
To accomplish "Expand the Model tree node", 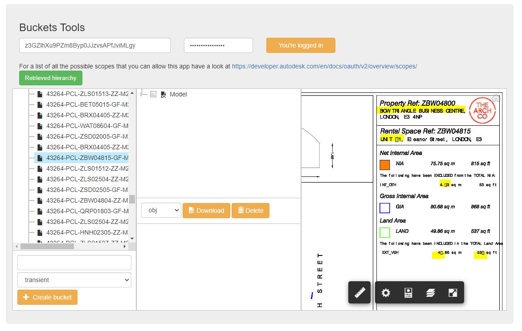I will click(143, 94).
